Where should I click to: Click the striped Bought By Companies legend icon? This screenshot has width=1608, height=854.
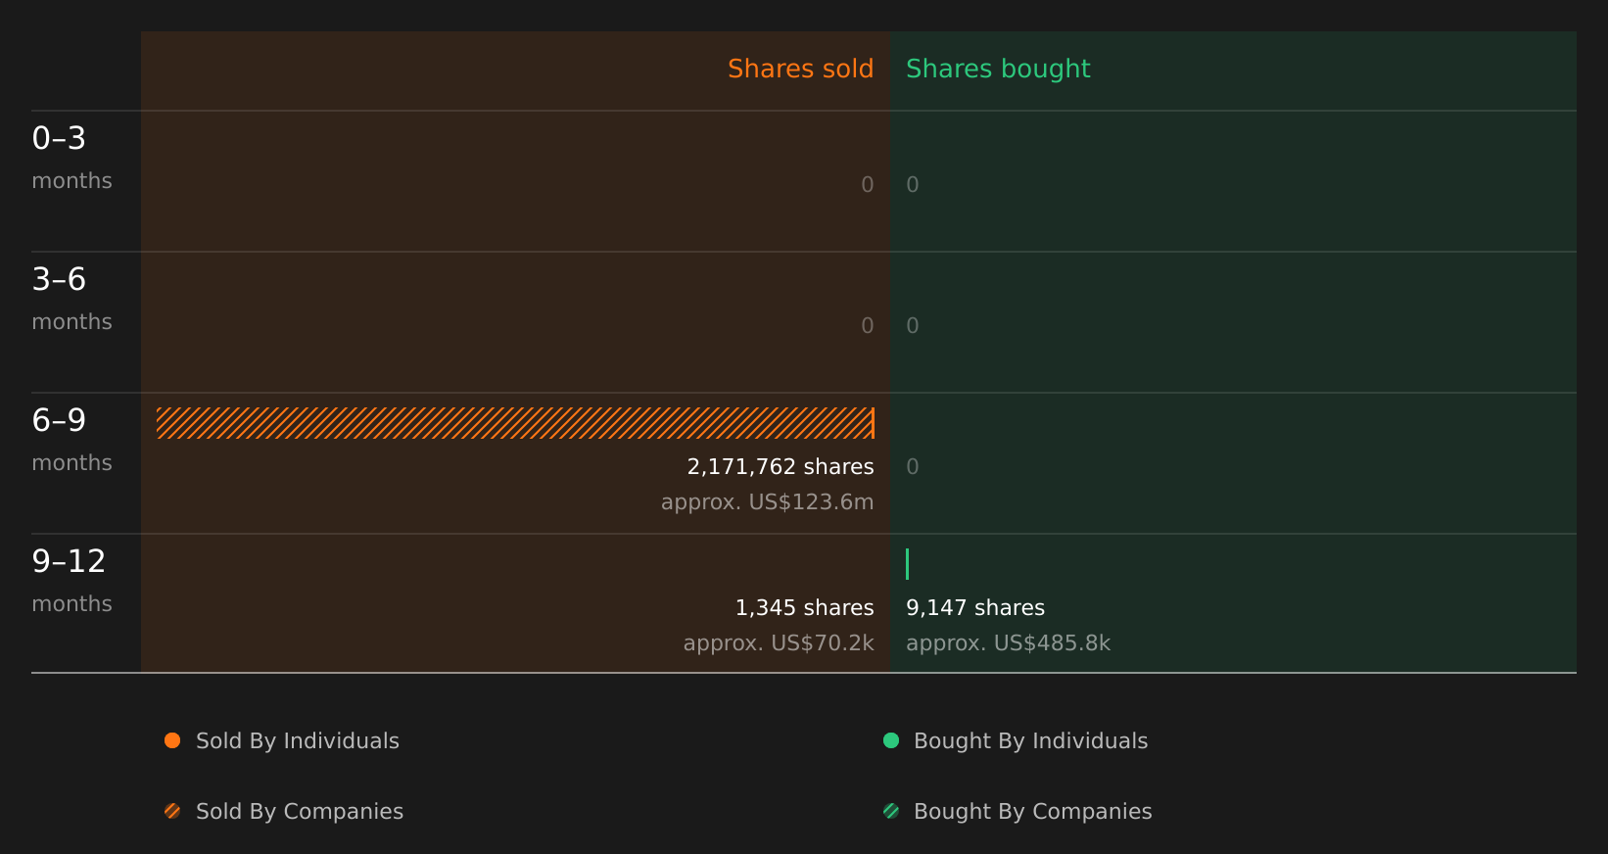(x=891, y=811)
